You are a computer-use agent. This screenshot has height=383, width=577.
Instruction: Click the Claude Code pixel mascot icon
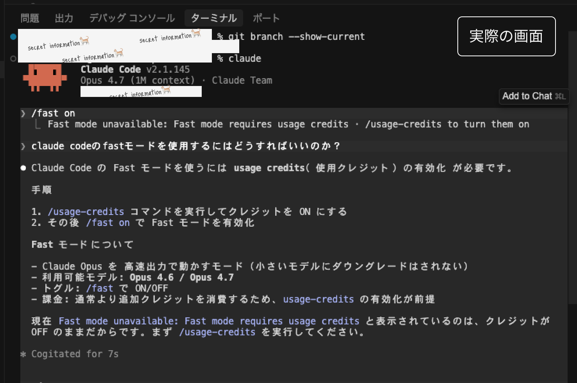coord(44,78)
